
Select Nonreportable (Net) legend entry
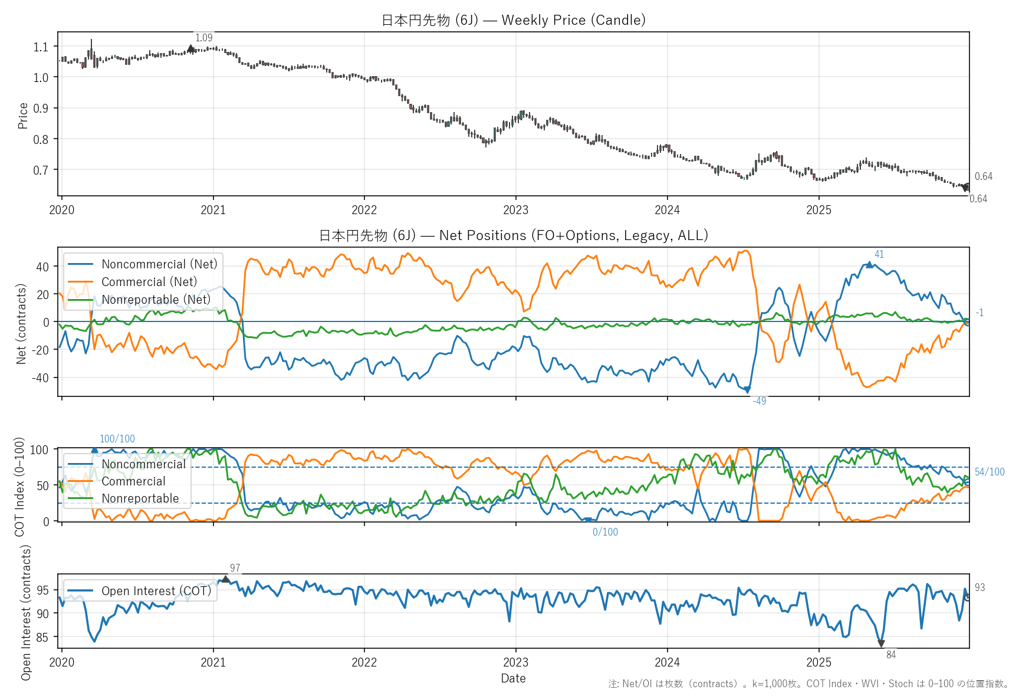click(156, 300)
